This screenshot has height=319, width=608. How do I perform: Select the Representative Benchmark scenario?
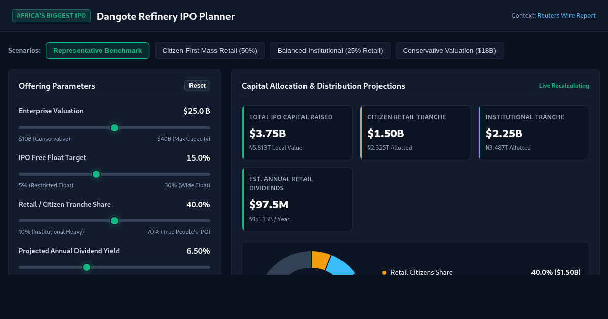tap(97, 51)
